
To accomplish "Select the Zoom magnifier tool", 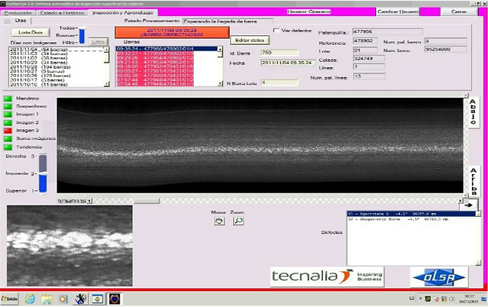I will click(238, 221).
